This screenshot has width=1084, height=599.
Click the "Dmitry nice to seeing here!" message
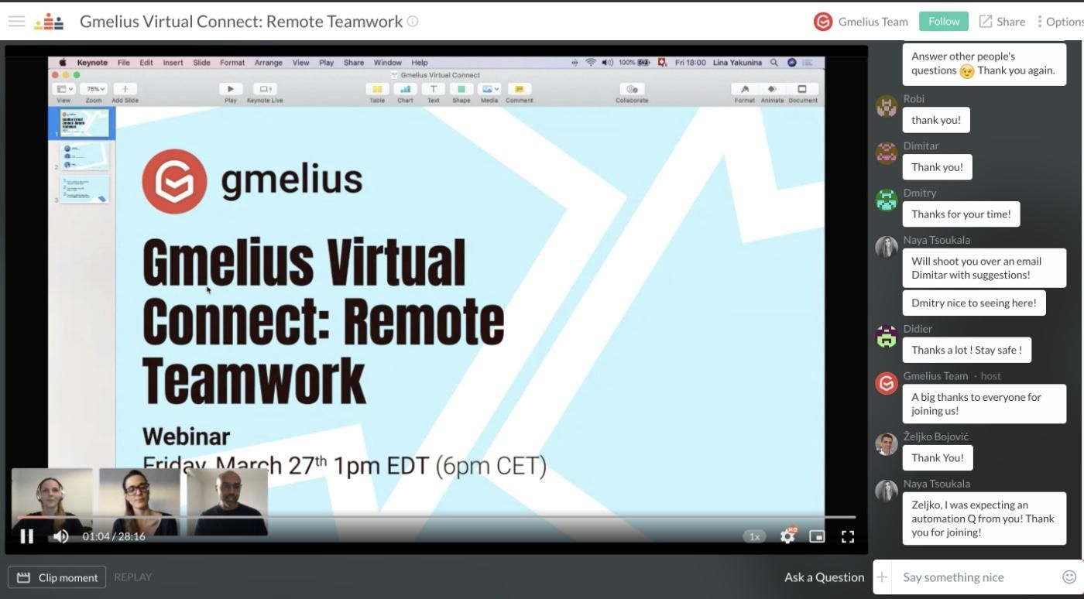974,303
